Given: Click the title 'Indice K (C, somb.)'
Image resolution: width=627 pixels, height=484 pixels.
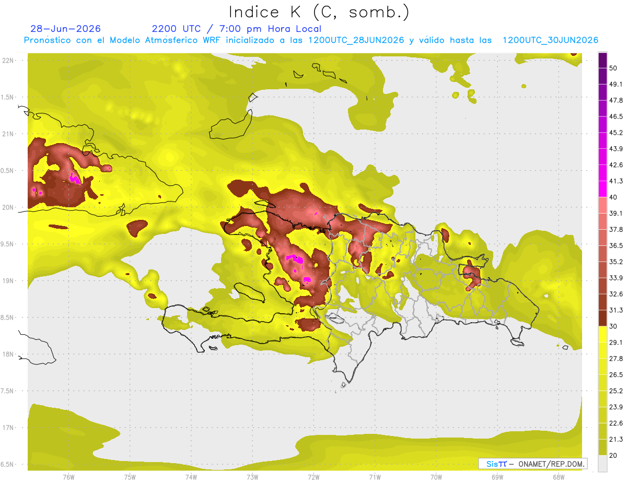Looking at the screenshot, I should tap(319, 12).
